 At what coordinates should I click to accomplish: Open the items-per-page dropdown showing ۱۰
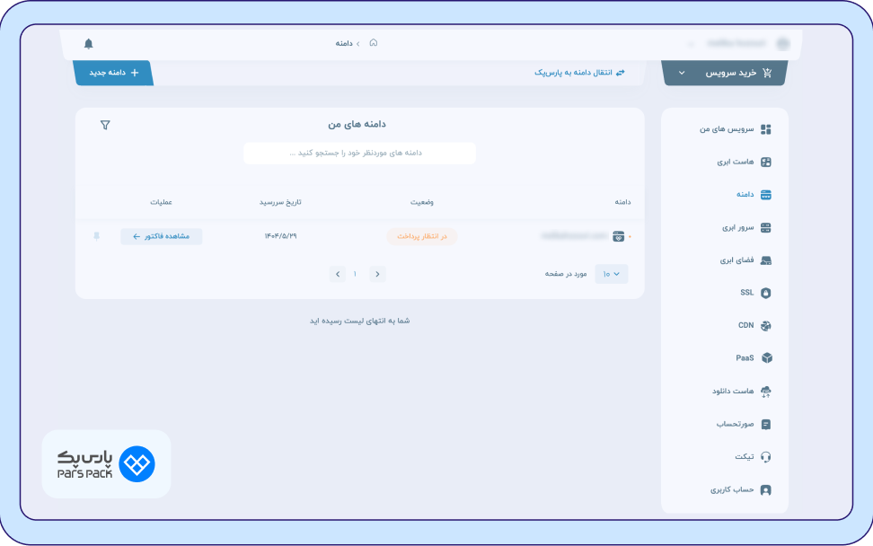click(x=612, y=274)
